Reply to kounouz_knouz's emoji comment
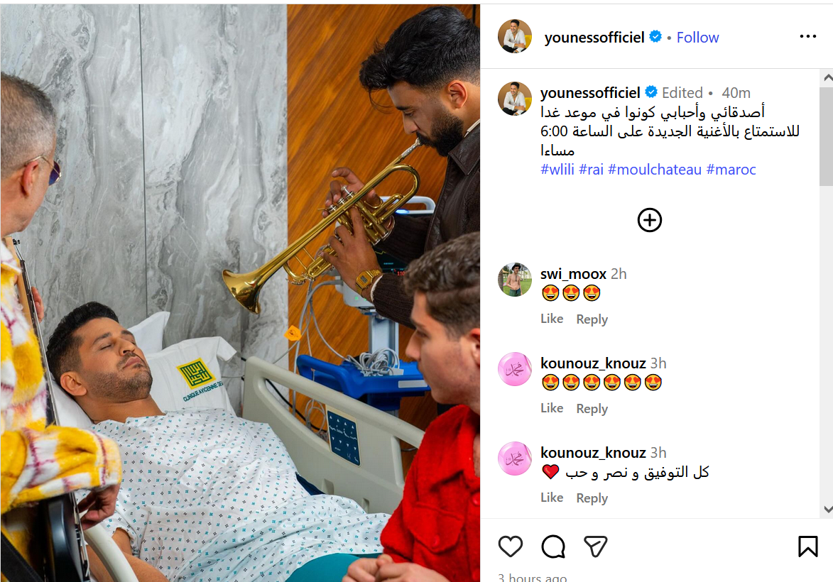The image size is (833, 582). (592, 408)
